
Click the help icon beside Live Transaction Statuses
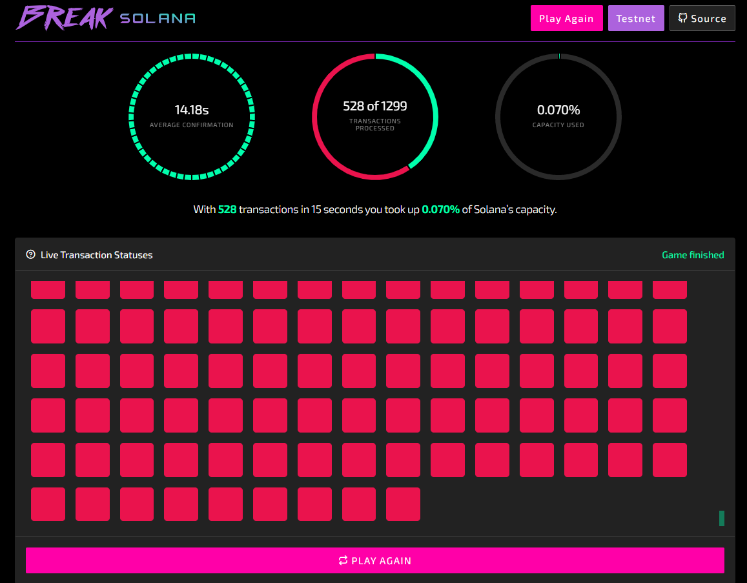31,254
